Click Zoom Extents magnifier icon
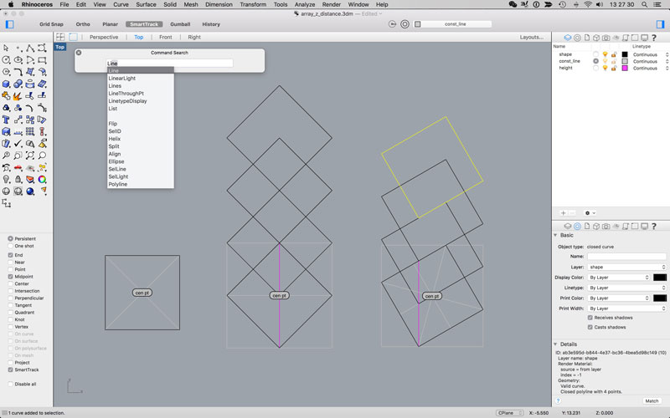Screen dimensions: 670x418 coord(30,155)
